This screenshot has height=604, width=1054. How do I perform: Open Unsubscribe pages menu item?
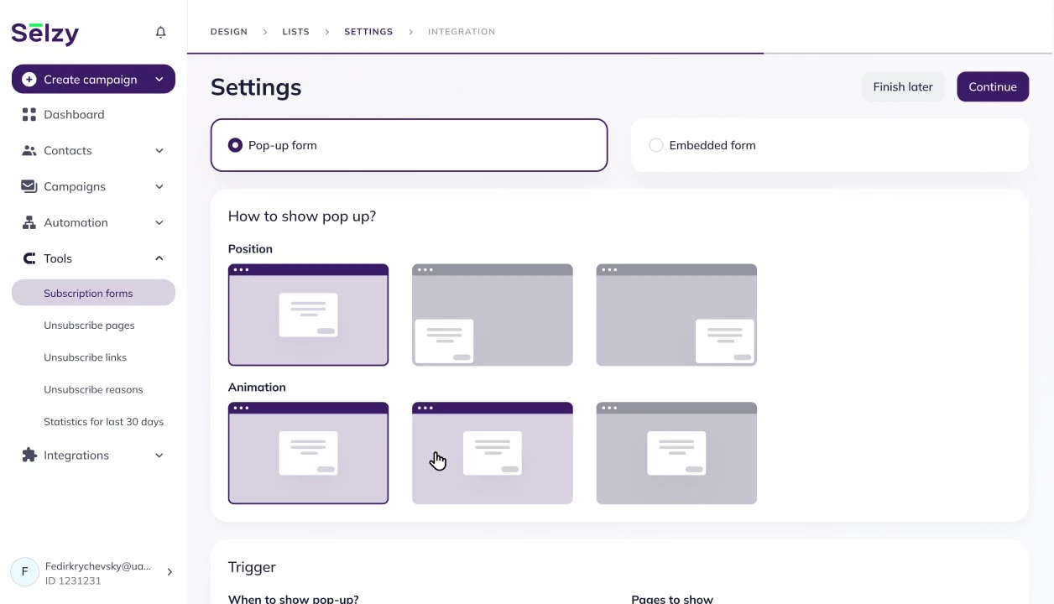tap(89, 325)
